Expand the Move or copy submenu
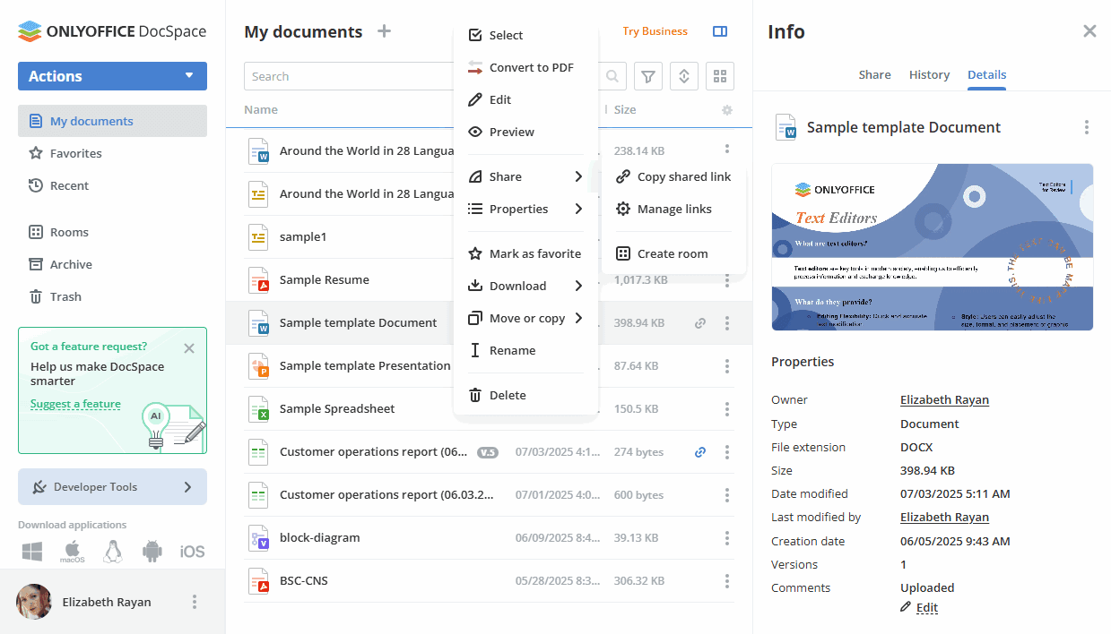This screenshot has height=634, width=1111. coord(525,318)
